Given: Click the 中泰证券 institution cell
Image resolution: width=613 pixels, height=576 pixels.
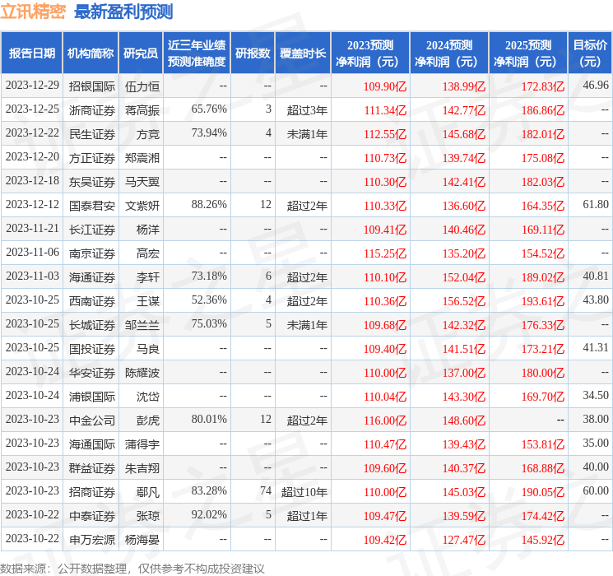Looking at the screenshot, I should click(92, 516).
